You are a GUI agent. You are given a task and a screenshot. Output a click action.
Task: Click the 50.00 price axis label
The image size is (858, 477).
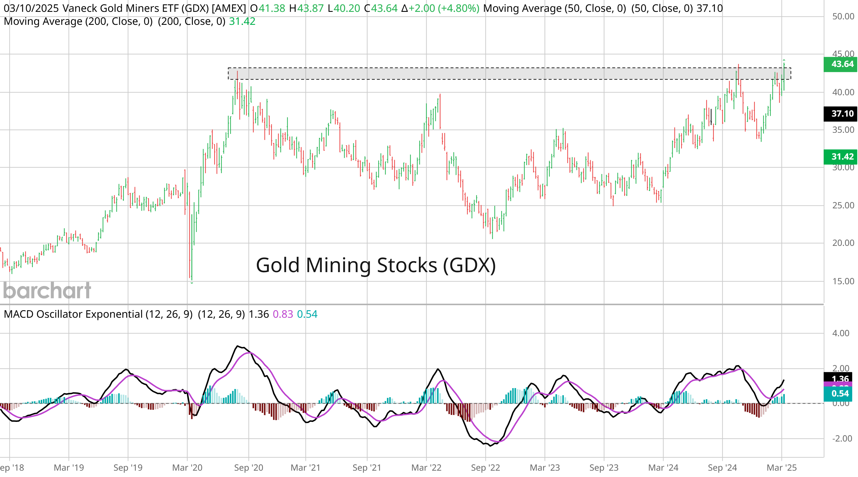(x=843, y=16)
